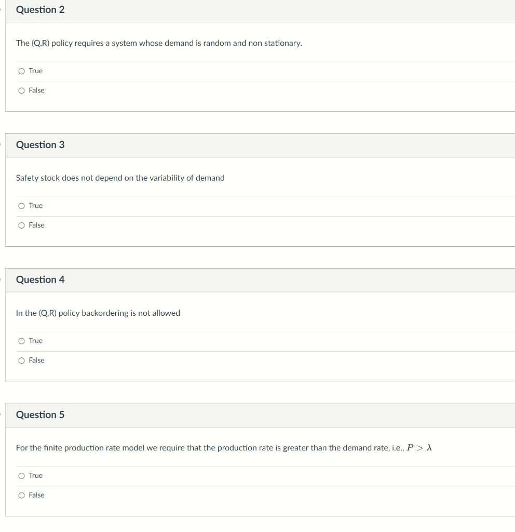Choose False for finite production question
Viewport: 515px width, 532px height.
[x=21, y=496]
